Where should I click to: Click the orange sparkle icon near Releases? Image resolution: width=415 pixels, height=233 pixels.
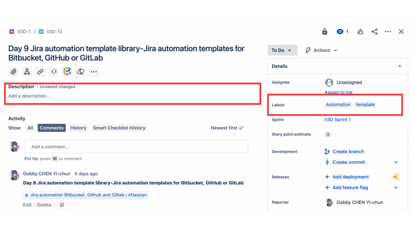(396, 177)
